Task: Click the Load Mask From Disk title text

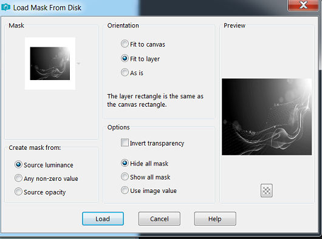Action: pyautogui.click(x=47, y=8)
